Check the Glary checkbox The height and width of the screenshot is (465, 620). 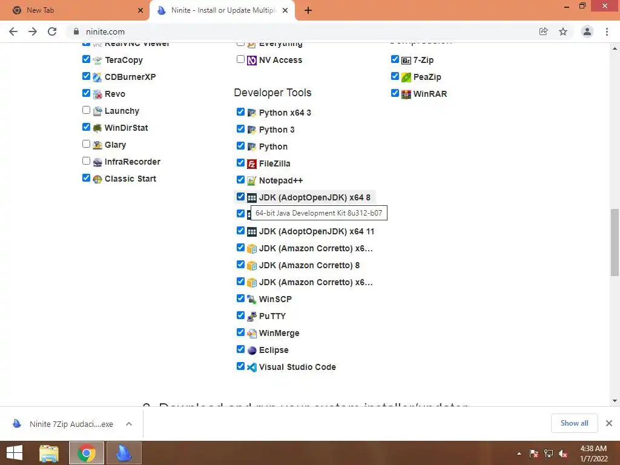[86, 144]
